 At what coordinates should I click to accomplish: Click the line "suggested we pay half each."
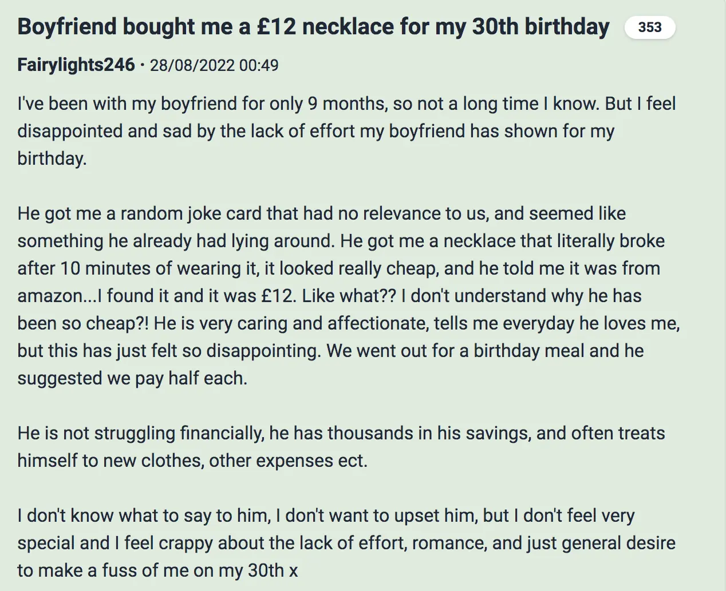pos(132,378)
